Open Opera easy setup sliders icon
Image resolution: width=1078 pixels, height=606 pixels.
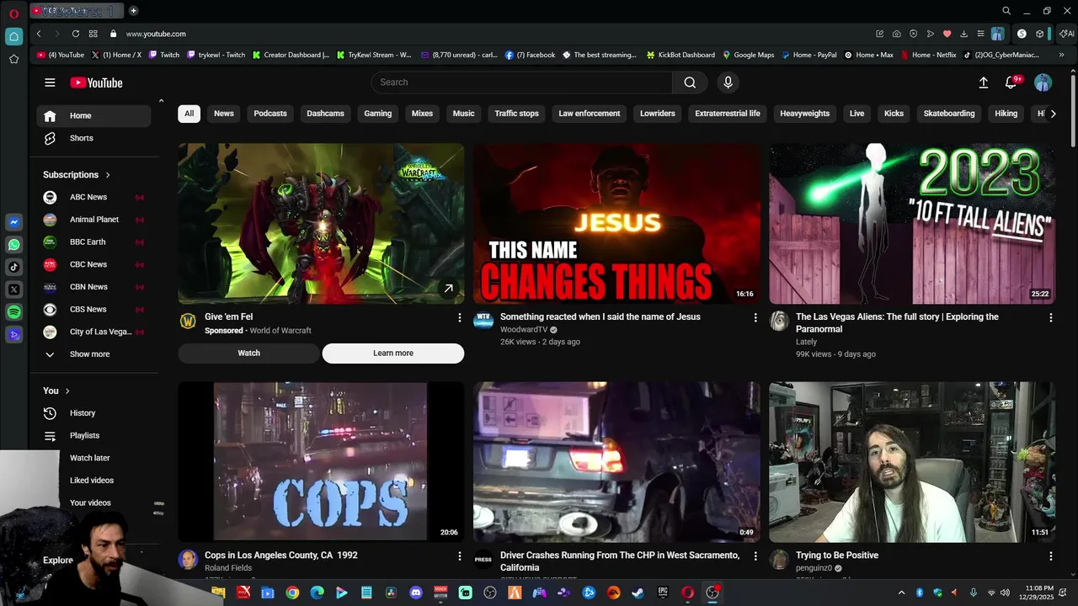[x=980, y=34]
